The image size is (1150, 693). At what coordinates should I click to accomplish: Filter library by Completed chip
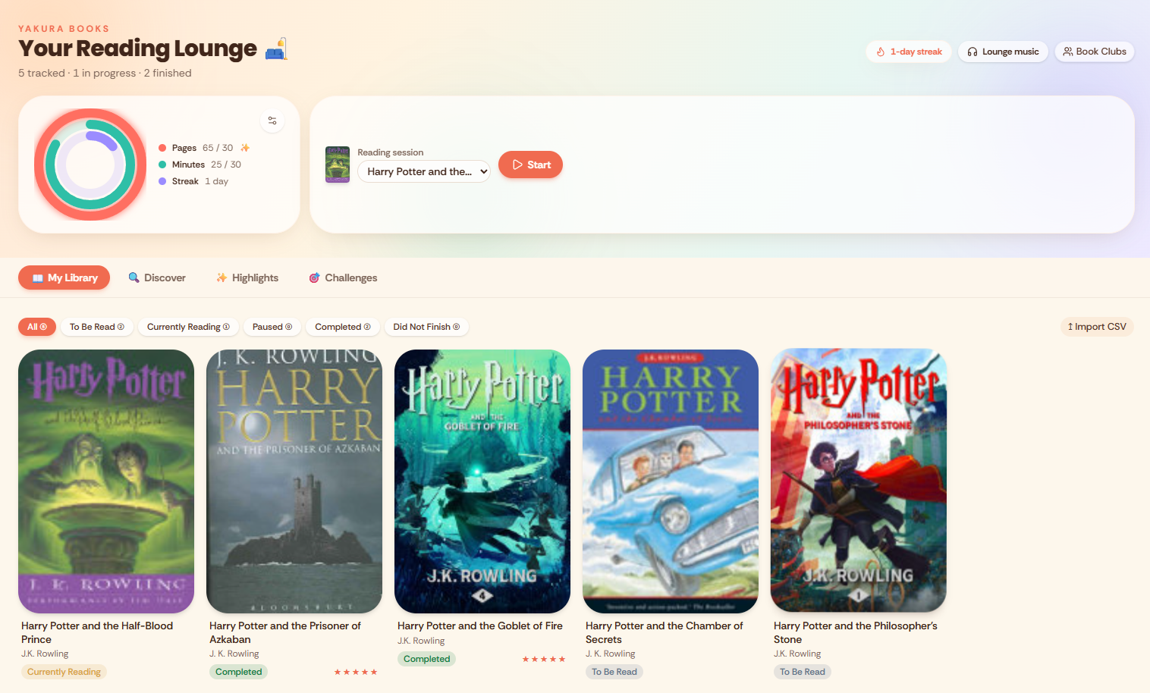click(x=343, y=327)
